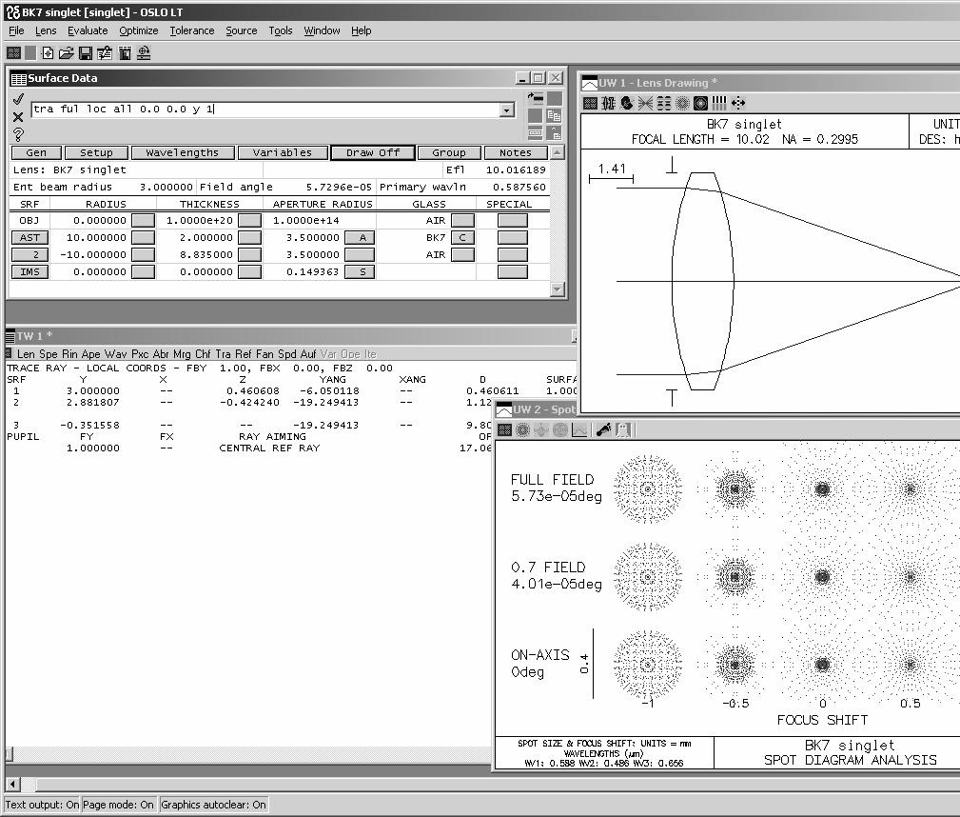Image resolution: width=960 pixels, height=817 pixels.
Task: Open the Tools menu
Action: pos(281,30)
